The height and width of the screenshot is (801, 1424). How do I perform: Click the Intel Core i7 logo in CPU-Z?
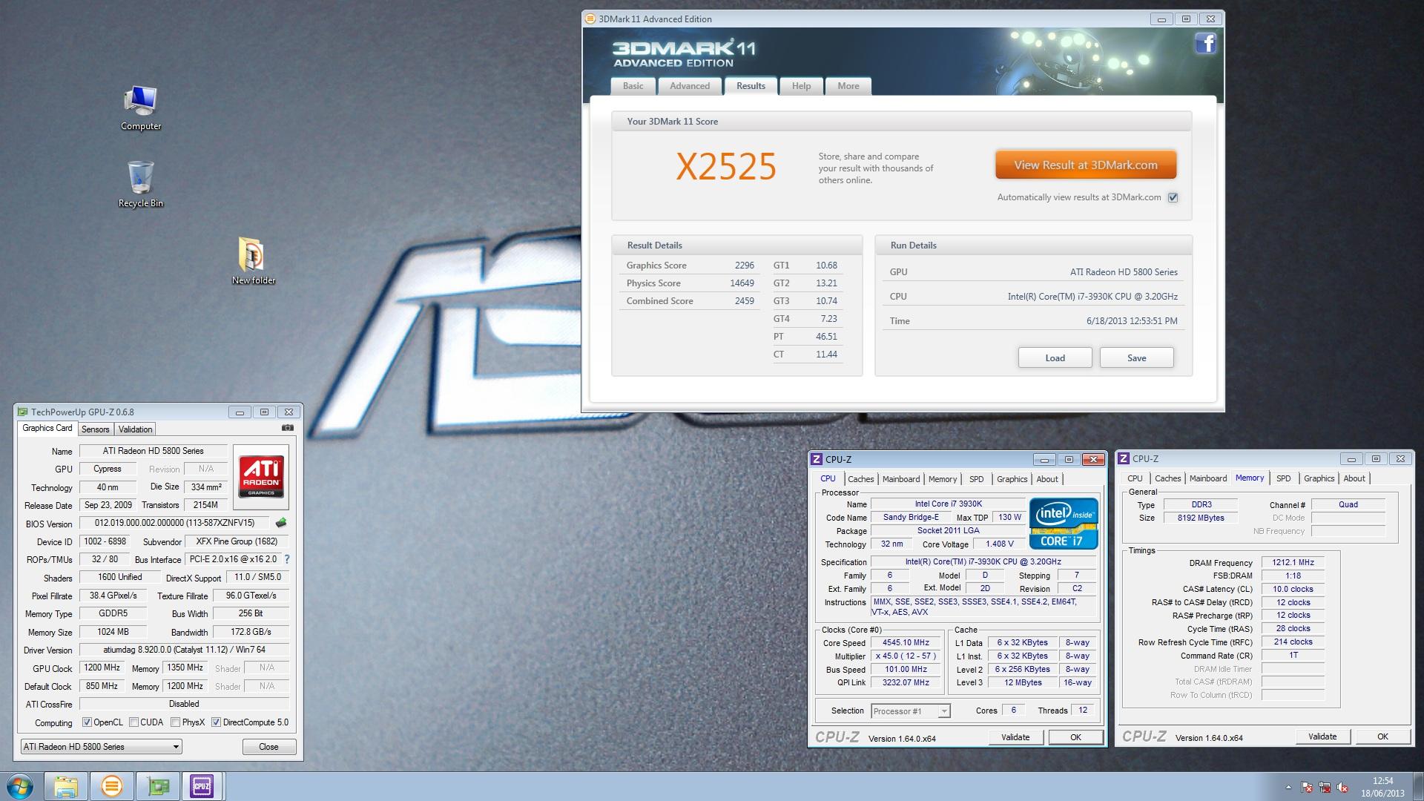pyautogui.click(x=1064, y=523)
